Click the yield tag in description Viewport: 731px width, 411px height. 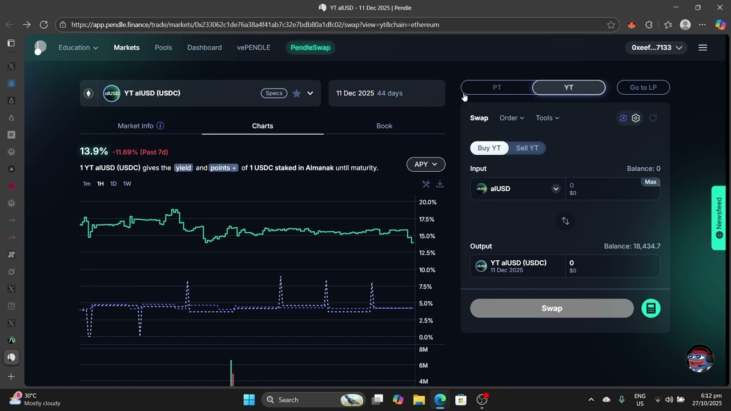183,168
